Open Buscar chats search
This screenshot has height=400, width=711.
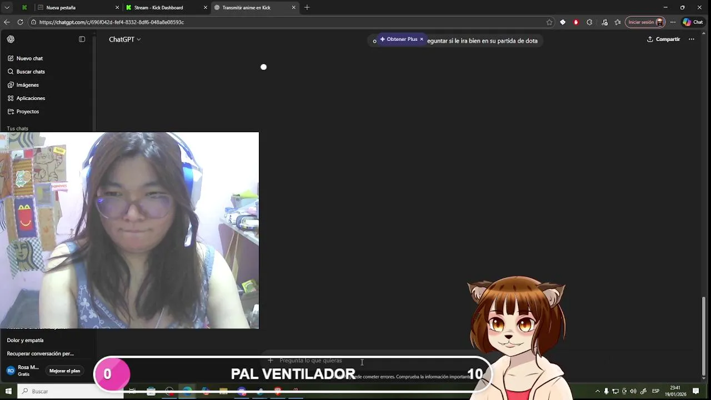[x=31, y=72]
